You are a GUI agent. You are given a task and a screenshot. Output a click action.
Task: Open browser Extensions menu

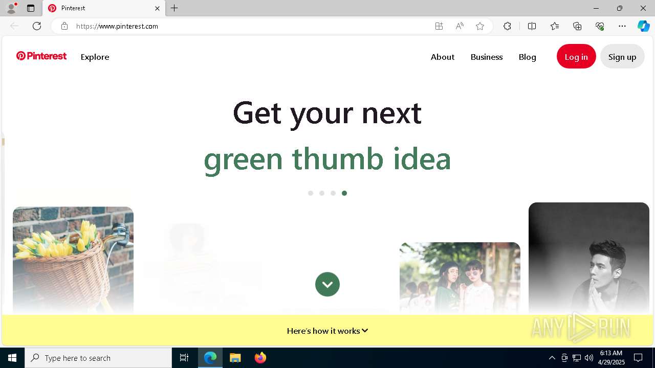[507, 26]
